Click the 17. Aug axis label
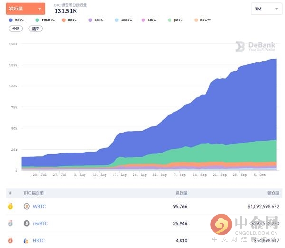This screenshot has height=248, width=285. (x=120, y=175)
